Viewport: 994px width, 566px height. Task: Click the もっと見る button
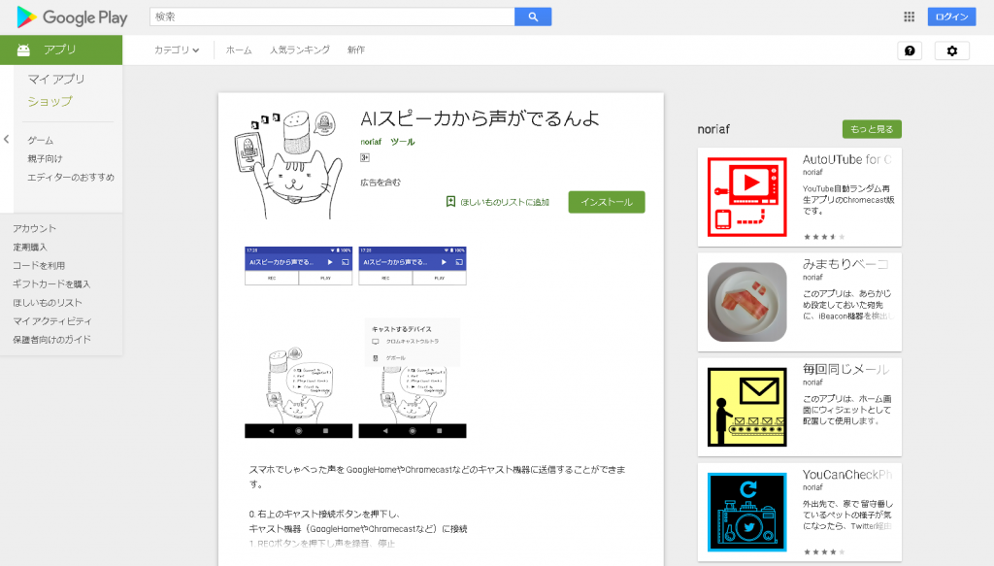tap(872, 129)
